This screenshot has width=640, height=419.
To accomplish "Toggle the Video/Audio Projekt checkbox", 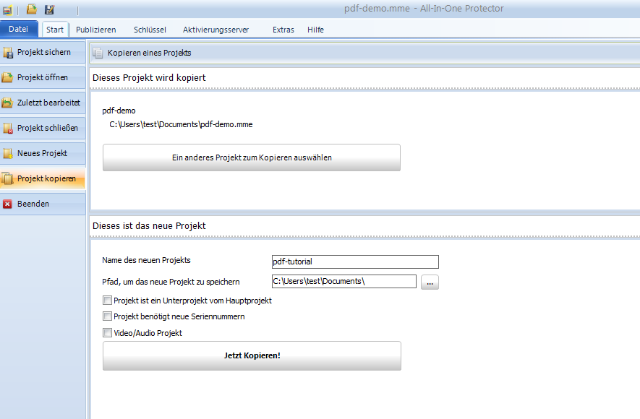I will [x=107, y=334].
